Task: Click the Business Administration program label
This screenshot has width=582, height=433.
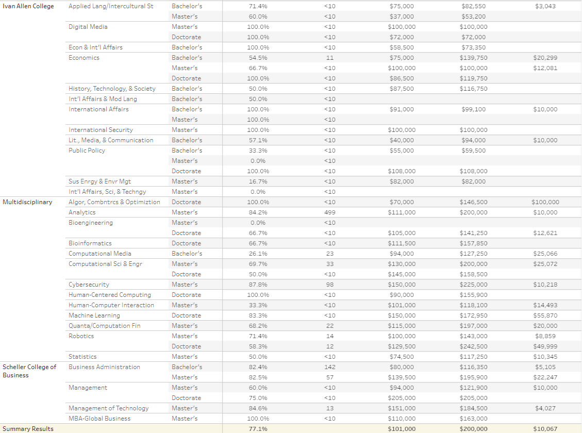Action: point(104,367)
